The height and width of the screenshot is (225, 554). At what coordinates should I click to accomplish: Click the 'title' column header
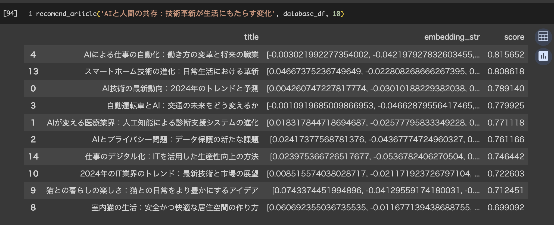tap(251, 37)
